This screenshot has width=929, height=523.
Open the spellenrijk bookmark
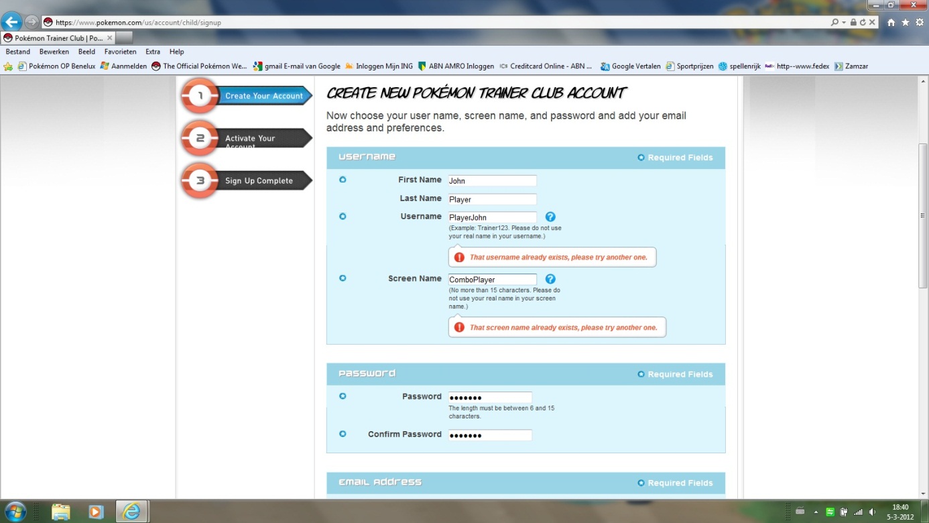739,66
